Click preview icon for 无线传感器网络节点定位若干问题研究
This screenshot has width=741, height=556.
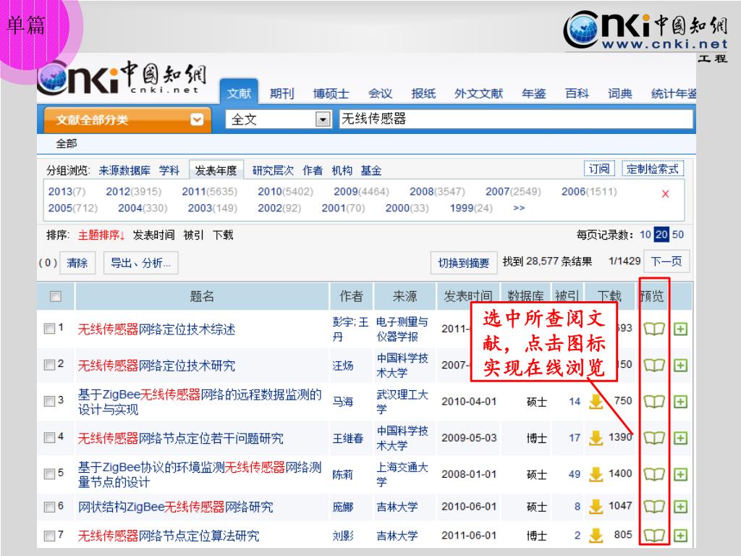click(654, 438)
